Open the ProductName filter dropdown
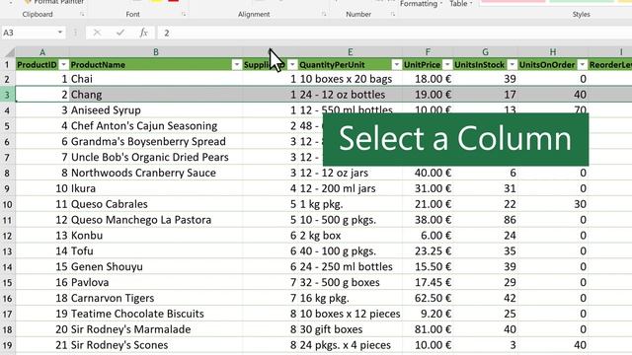The image size is (632, 355). coord(237,65)
